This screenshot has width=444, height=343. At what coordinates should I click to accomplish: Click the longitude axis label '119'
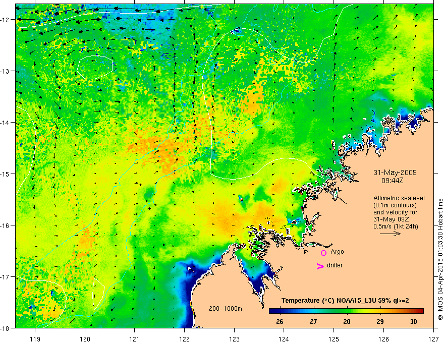click(x=35, y=339)
